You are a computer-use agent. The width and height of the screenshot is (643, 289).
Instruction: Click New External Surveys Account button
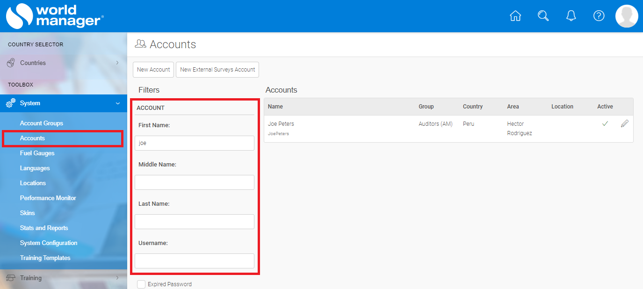[217, 70]
